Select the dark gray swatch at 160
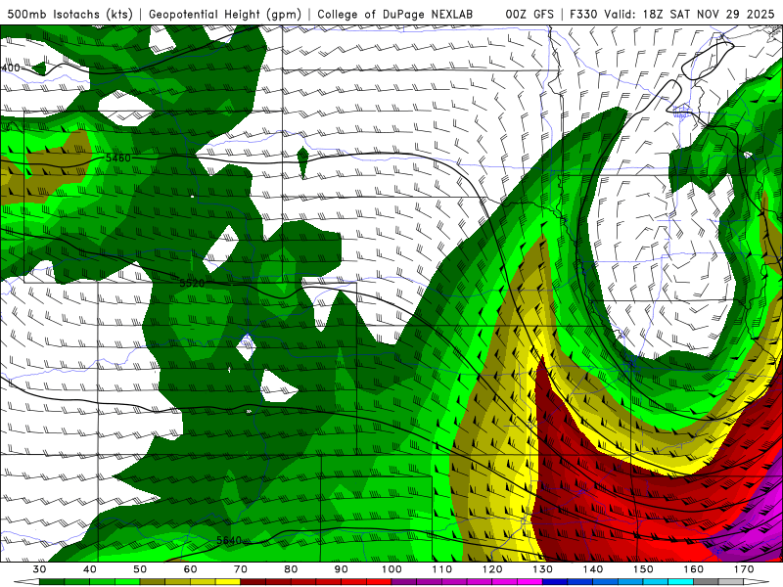This screenshot has width=783, height=587. pyautogui.click(x=706, y=582)
